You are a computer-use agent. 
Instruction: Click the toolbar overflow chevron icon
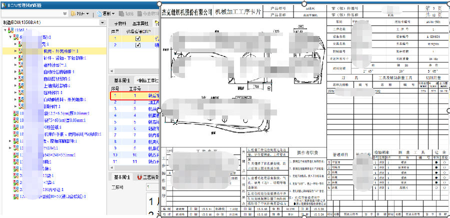point(65,13)
